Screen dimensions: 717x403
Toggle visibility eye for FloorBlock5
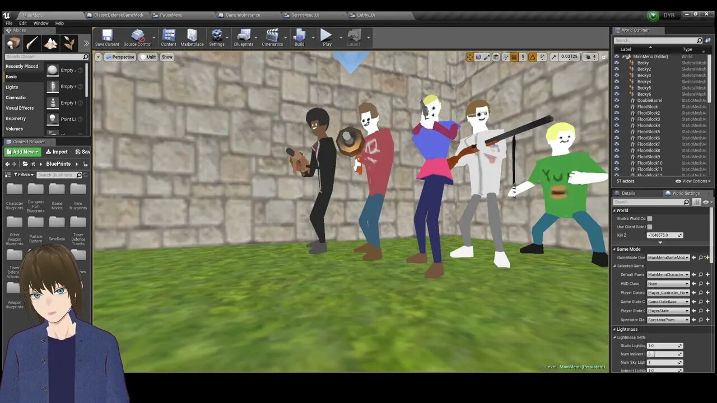tap(617, 132)
